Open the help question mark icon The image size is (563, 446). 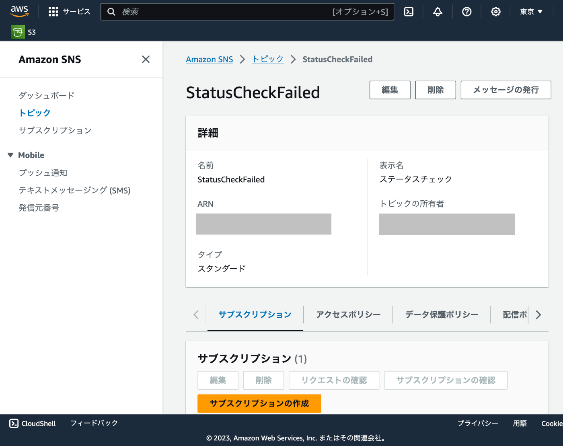(x=466, y=12)
